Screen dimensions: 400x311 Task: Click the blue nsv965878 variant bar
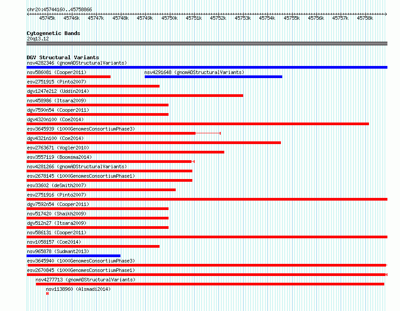tap(73, 256)
